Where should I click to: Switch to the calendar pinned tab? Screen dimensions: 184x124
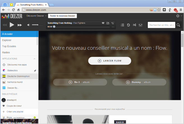tap(5, 5)
